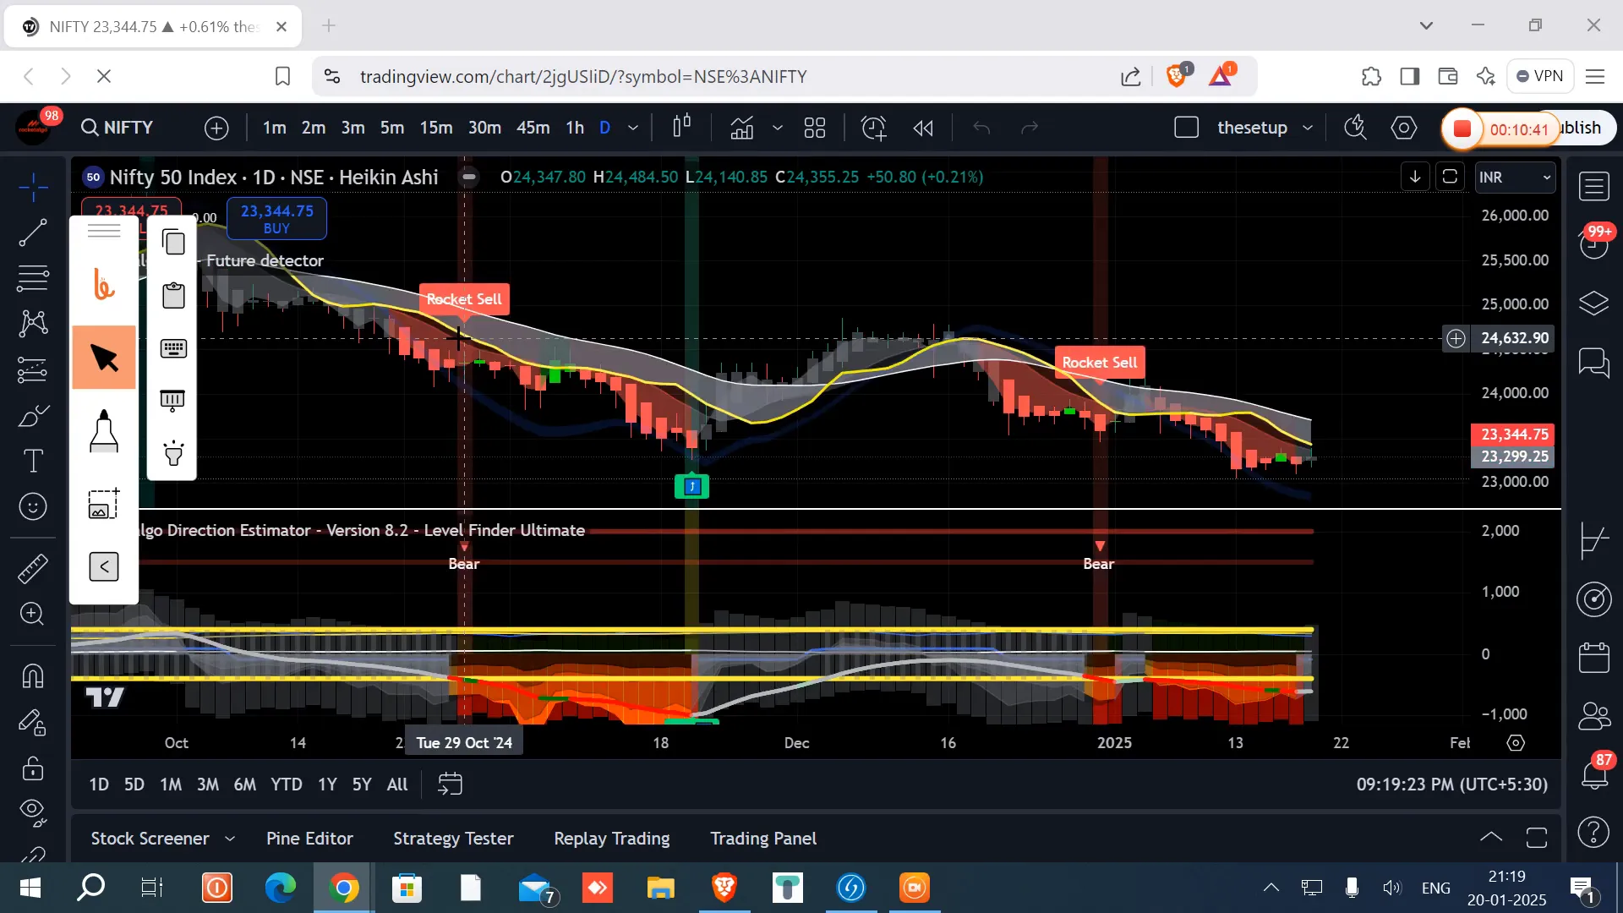Viewport: 1623px width, 913px height.
Task: Open chart Settings gear
Action: click(1404, 128)
